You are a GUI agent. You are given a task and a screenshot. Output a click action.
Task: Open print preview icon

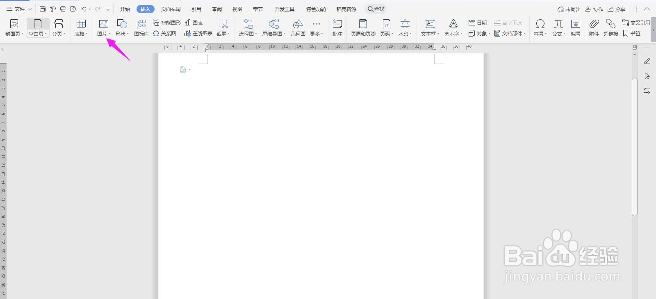73,9
